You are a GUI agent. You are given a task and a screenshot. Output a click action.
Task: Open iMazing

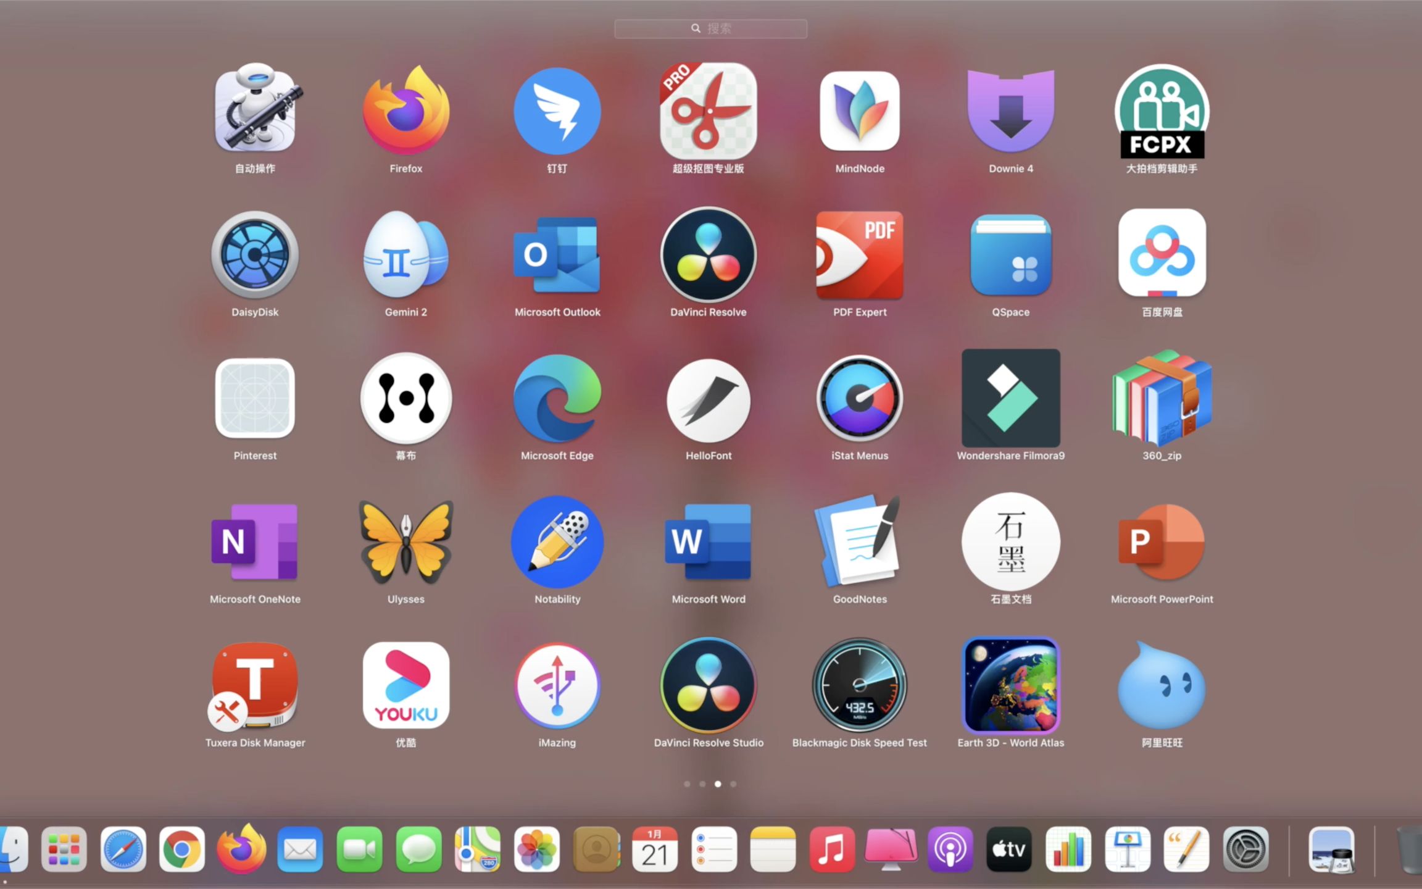[557, 685]
